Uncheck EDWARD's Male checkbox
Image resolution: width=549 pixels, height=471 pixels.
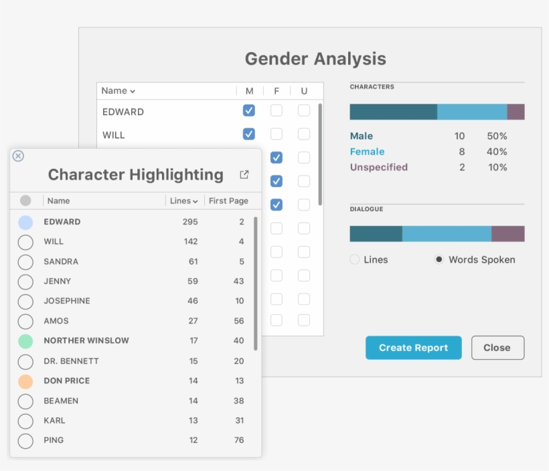coord(248,111)
